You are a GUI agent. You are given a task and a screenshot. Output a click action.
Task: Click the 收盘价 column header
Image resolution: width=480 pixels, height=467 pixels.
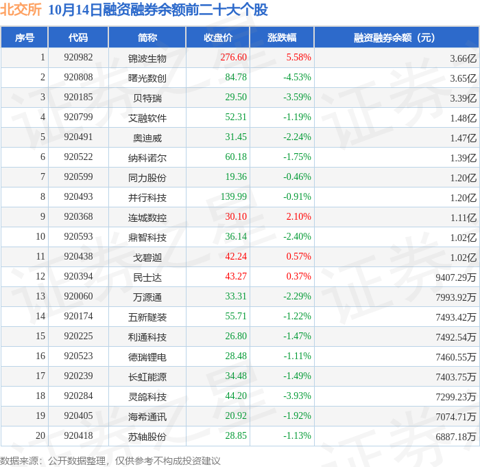(x=218, y=37)
